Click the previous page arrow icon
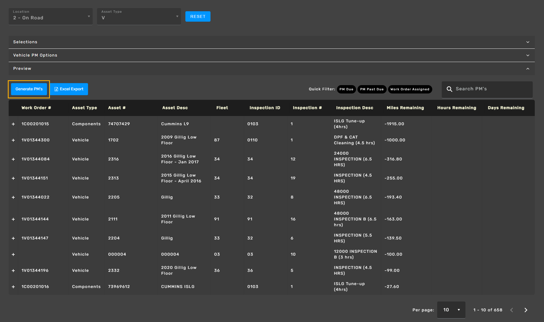This screenshot has height=322, width=544. click(512, 310)
